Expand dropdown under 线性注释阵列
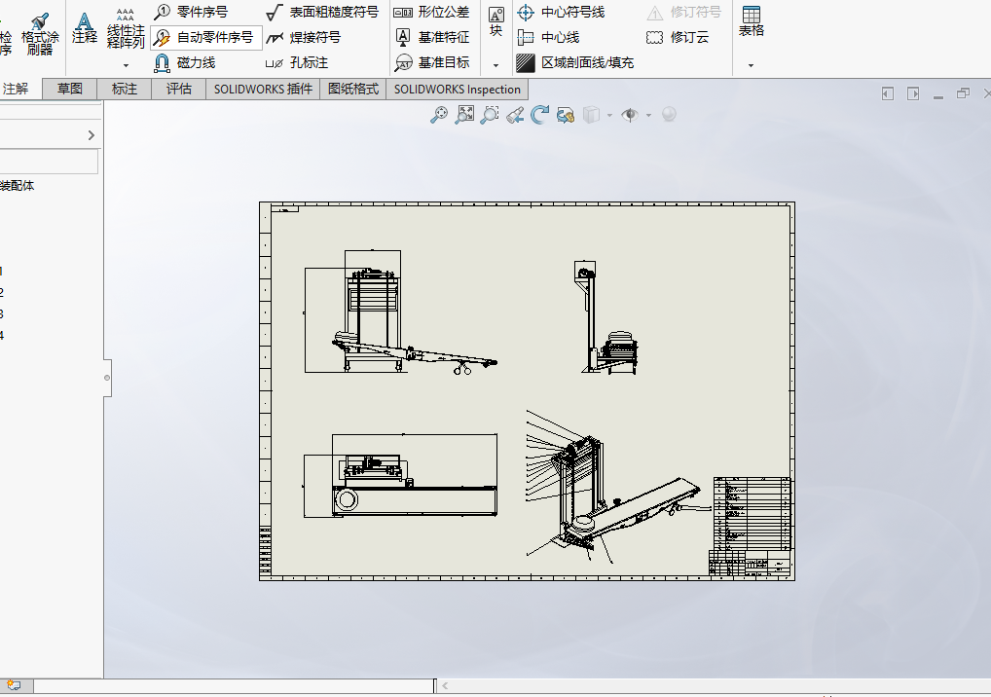 pyautogui.click(x=126, y=65)
